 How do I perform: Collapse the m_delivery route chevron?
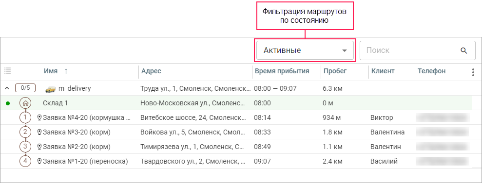(7, 88)
